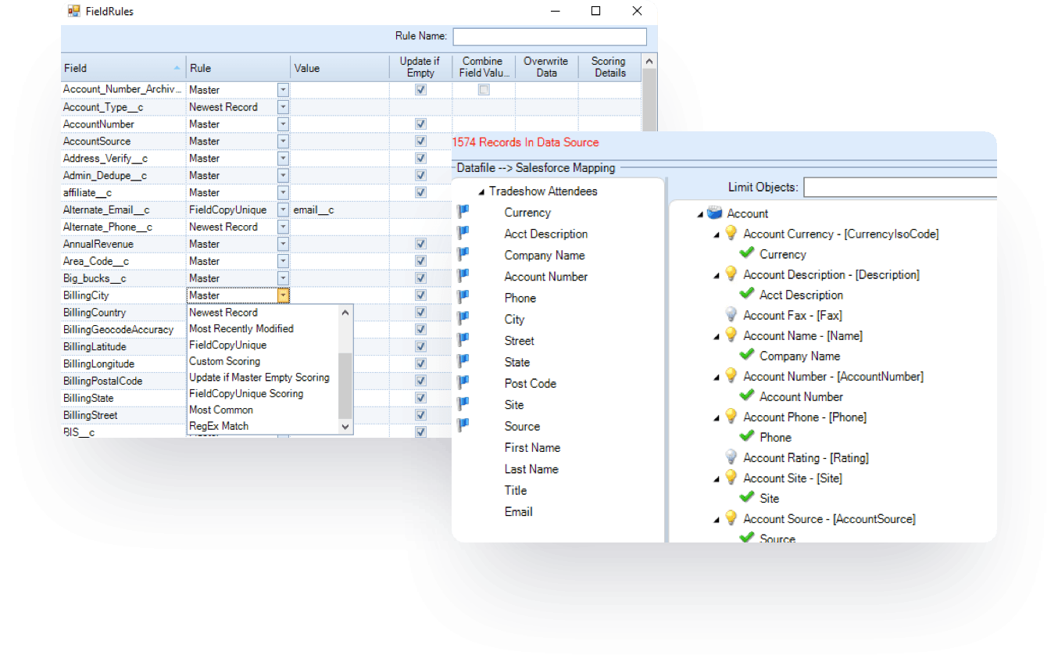Click the blue flag icon beside Currency

pyautogui.click(x=463, y=211)
